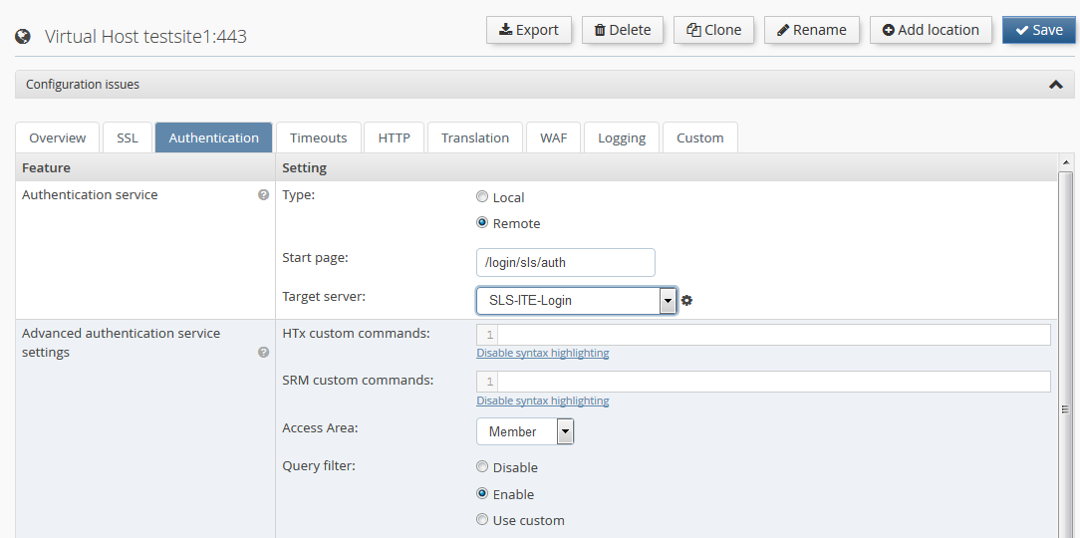Image resolution: width=1080 pixels, height=538 pixels.
Task: Open the Access Area dropdown
Action: (x=525, y=431)
